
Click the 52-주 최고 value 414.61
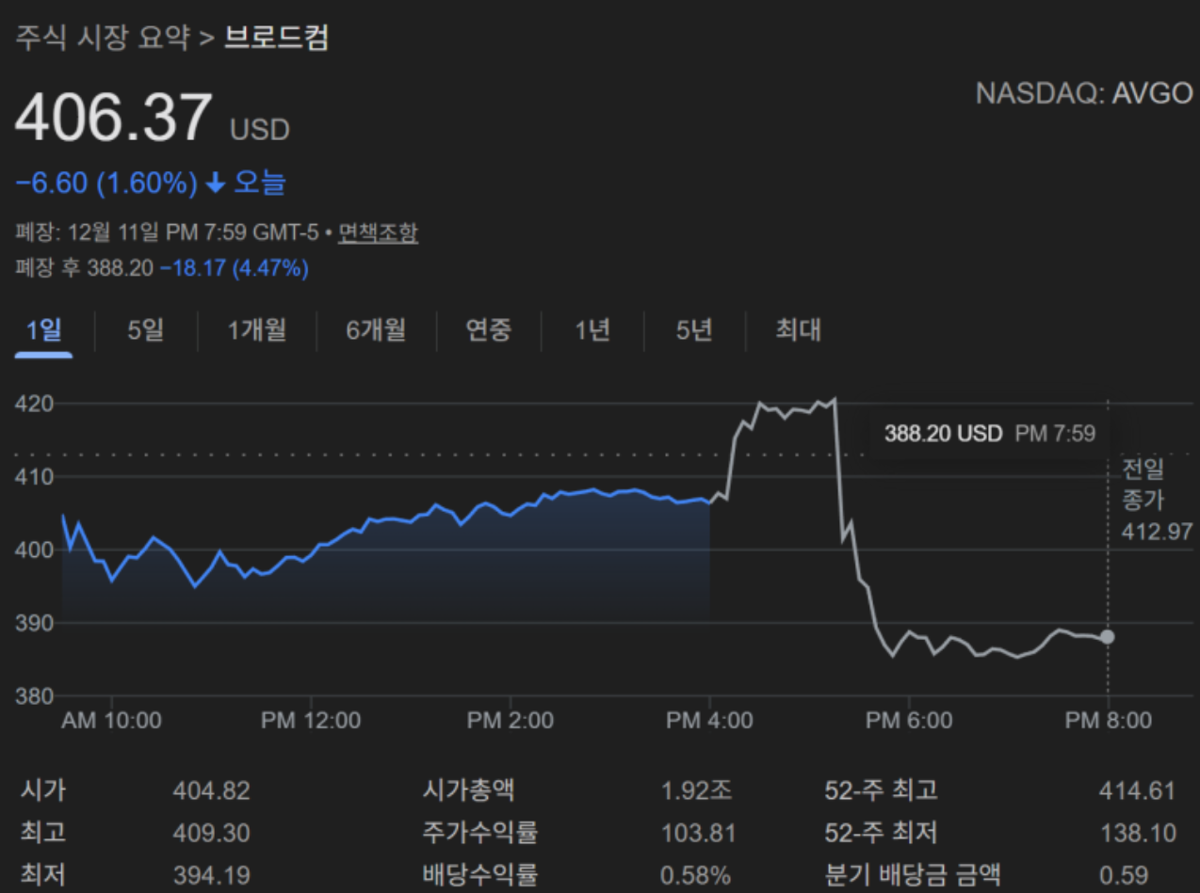click(1137, 790)
